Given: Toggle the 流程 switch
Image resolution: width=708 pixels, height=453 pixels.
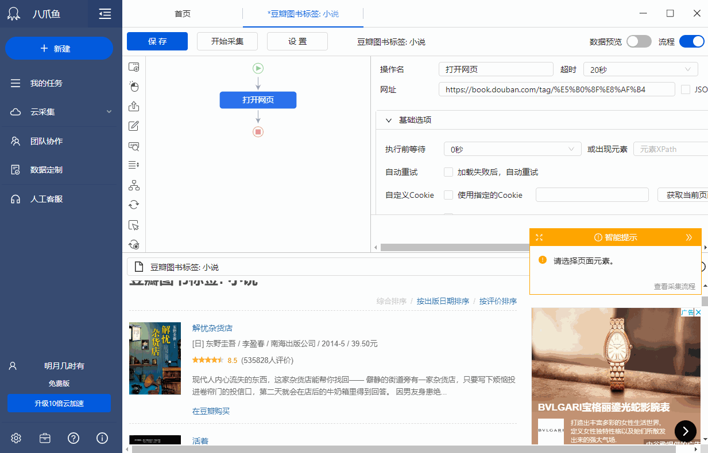Looking at the screenshot, I should click(692, 41).
